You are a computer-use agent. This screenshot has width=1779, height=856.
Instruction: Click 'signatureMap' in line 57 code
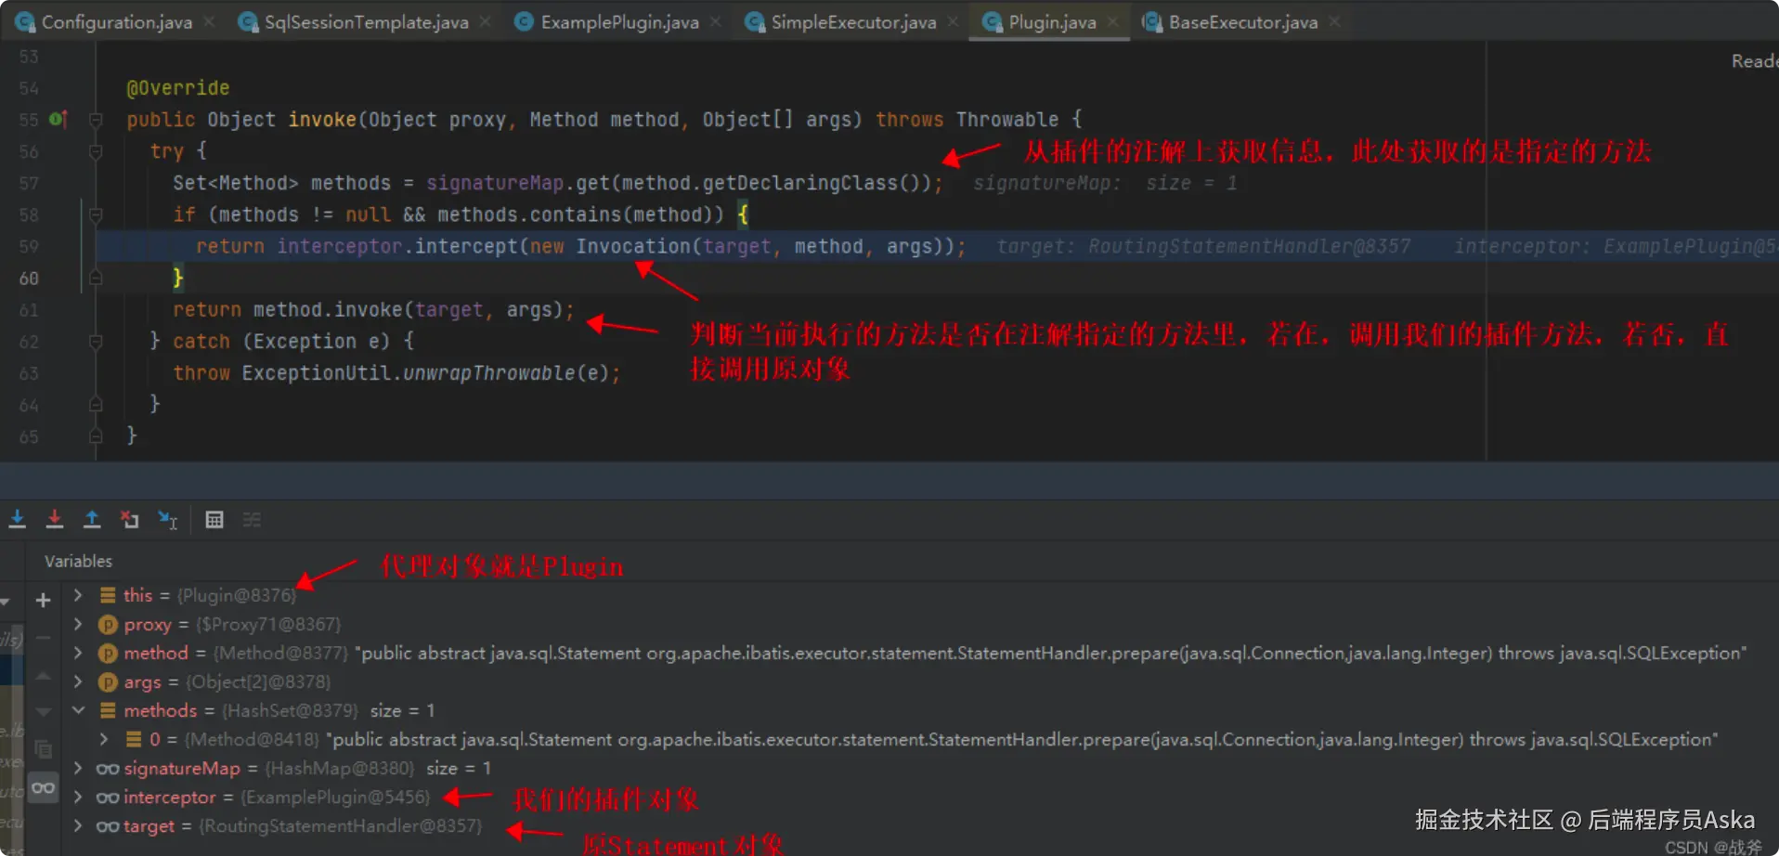(495, 183)
